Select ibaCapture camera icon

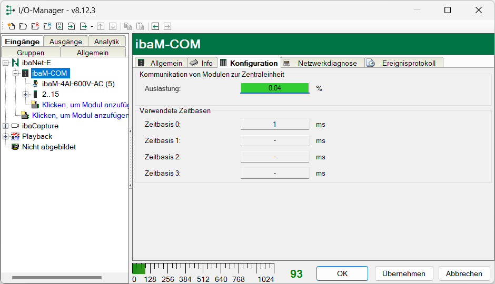[15, 126]
